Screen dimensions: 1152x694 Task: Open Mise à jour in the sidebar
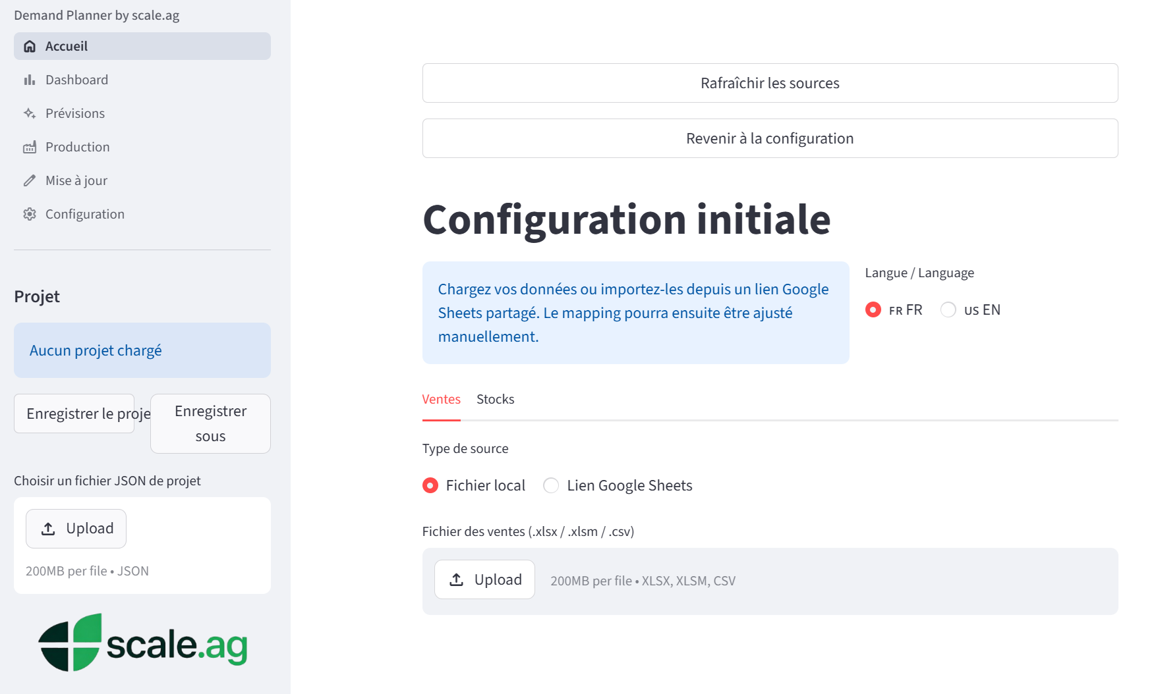point(142,180)
